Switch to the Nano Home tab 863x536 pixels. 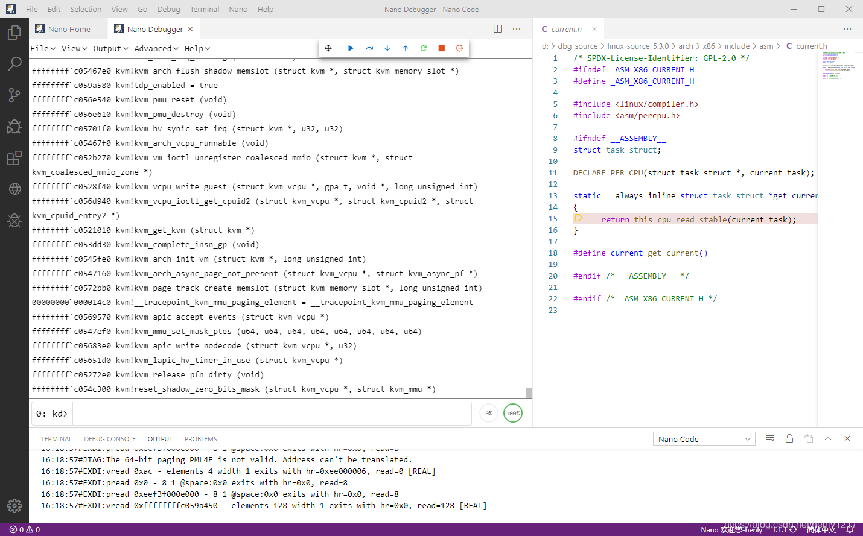[69, 29]
